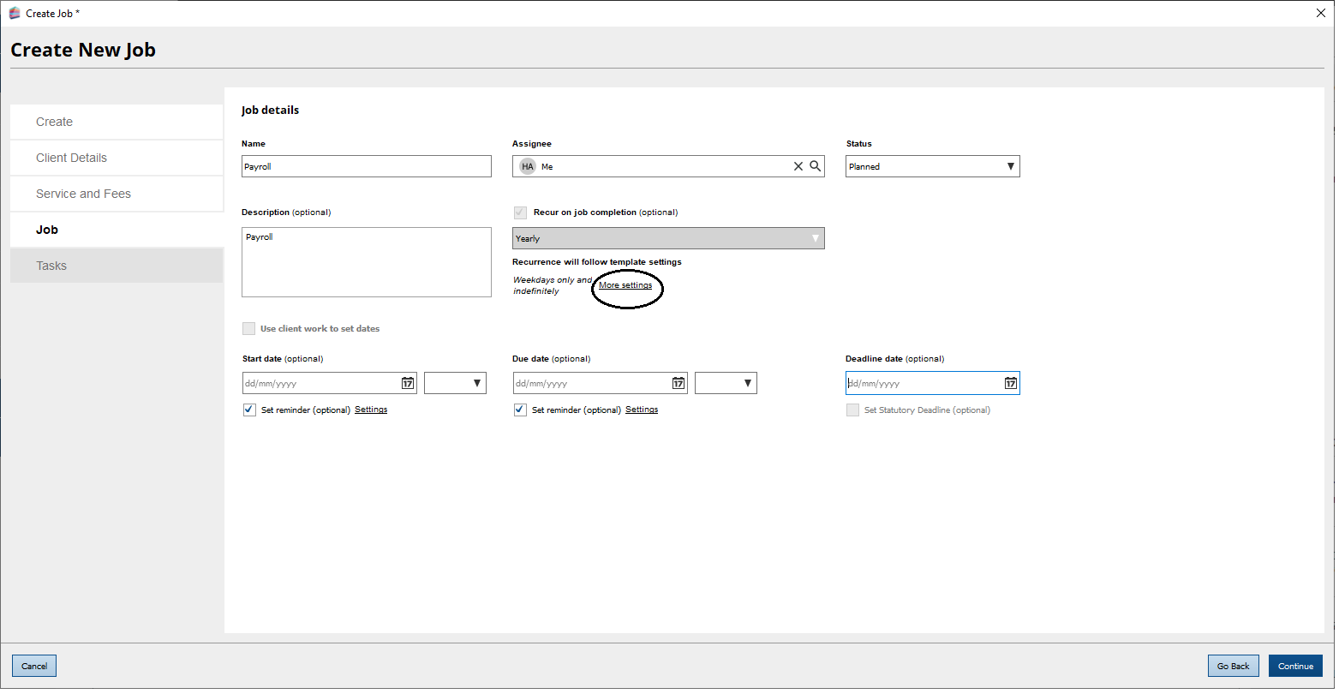Viewport: 1339px width, 694px height.
Task: Uncheck Start date Set reminder checkbox
Action: tap(249, 410)
